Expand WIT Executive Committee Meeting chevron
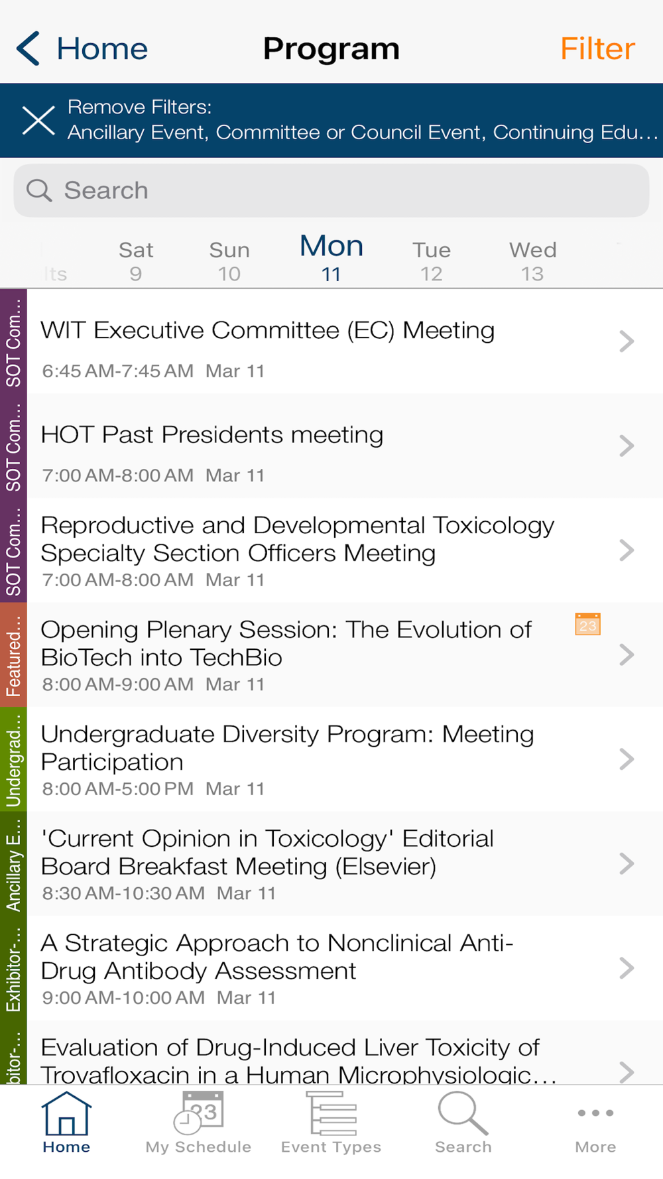Image resolution: width=663 pixels, height=1179 pixels. [627, 341]
